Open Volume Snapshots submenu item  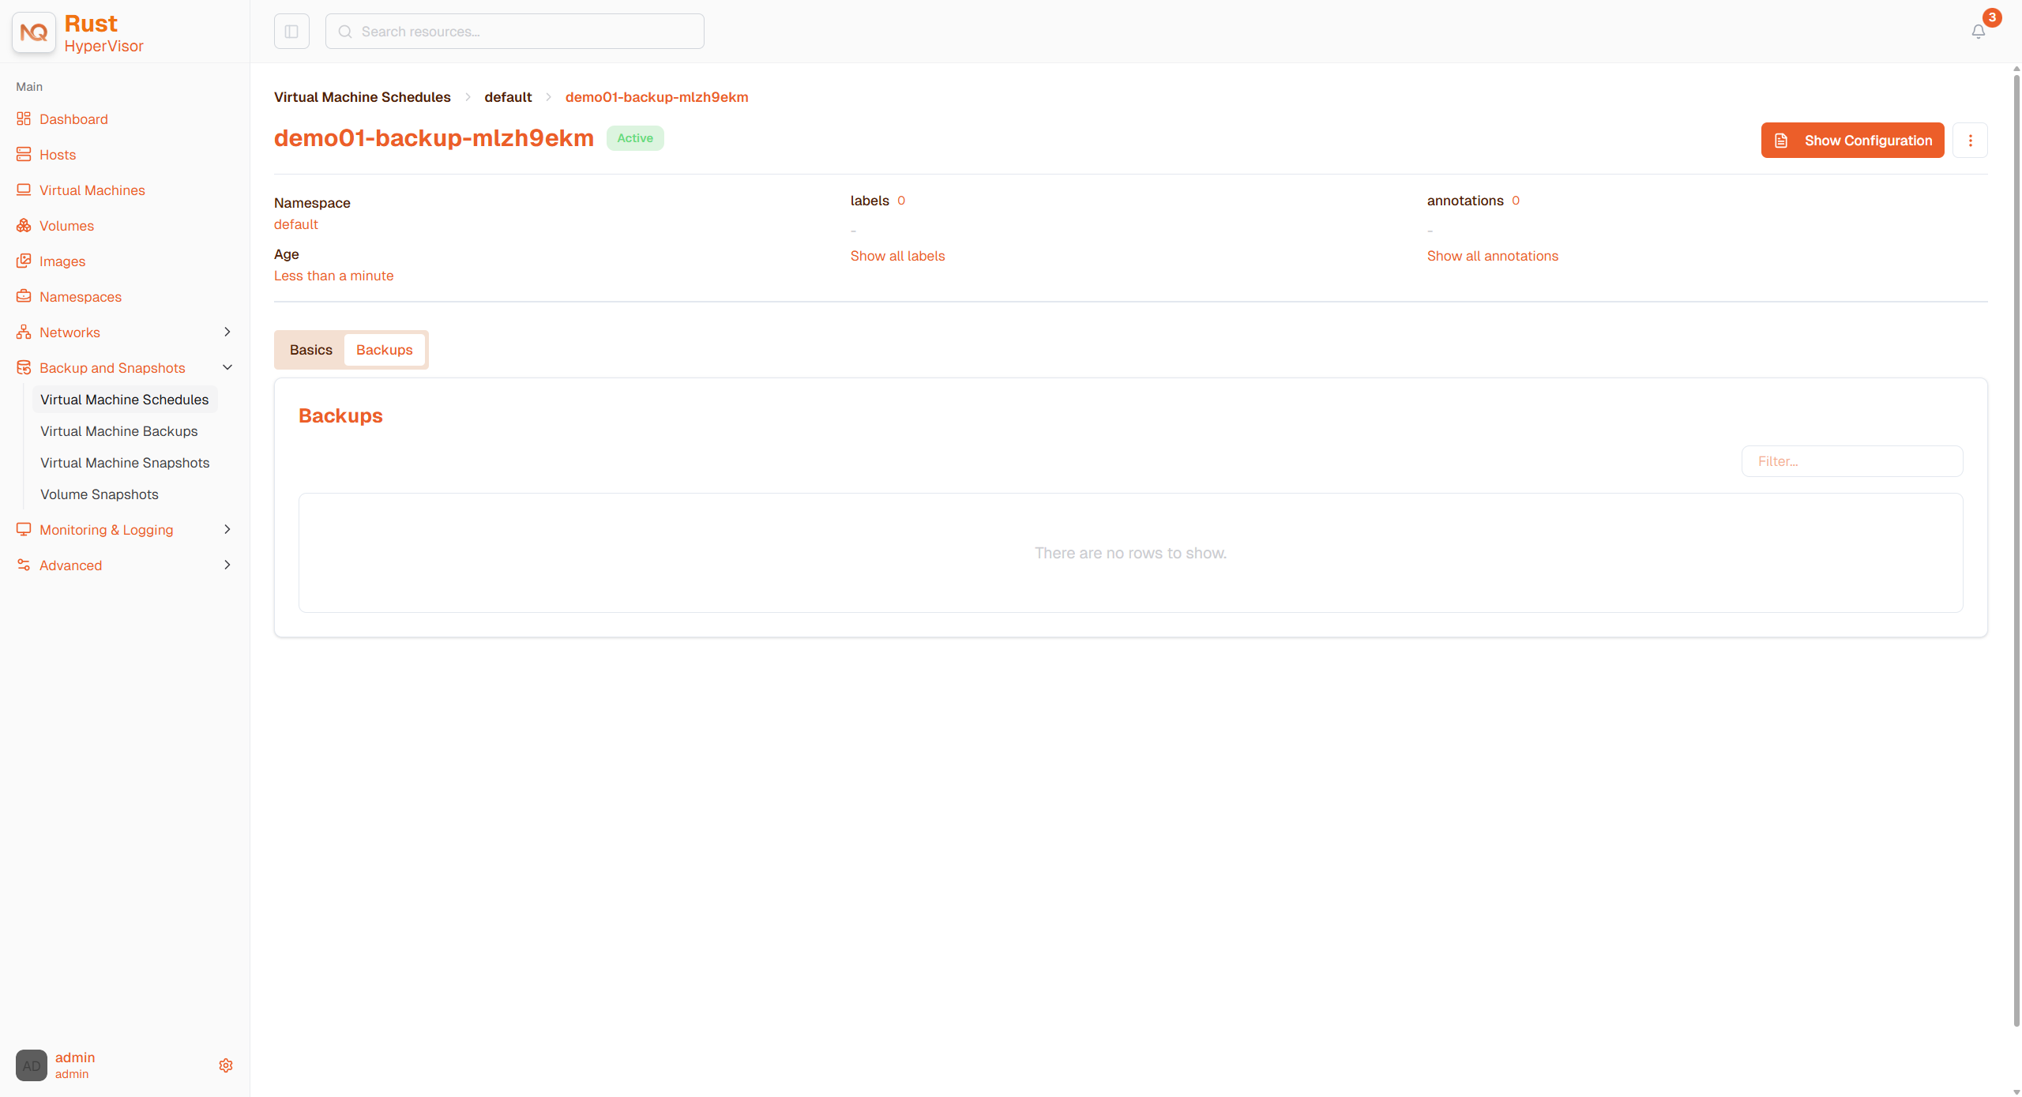100,494
